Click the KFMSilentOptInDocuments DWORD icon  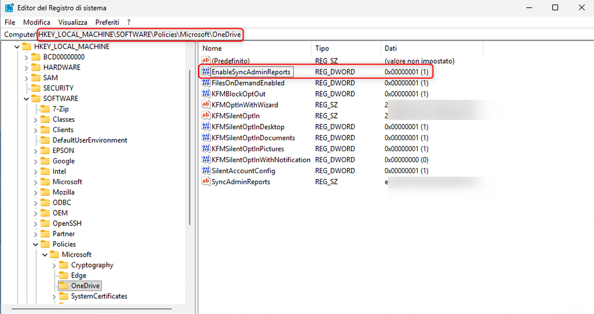(x=206, y=137)
